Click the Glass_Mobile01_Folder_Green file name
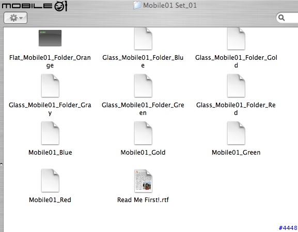Screen dimensions: 298x232 (143, 109)
